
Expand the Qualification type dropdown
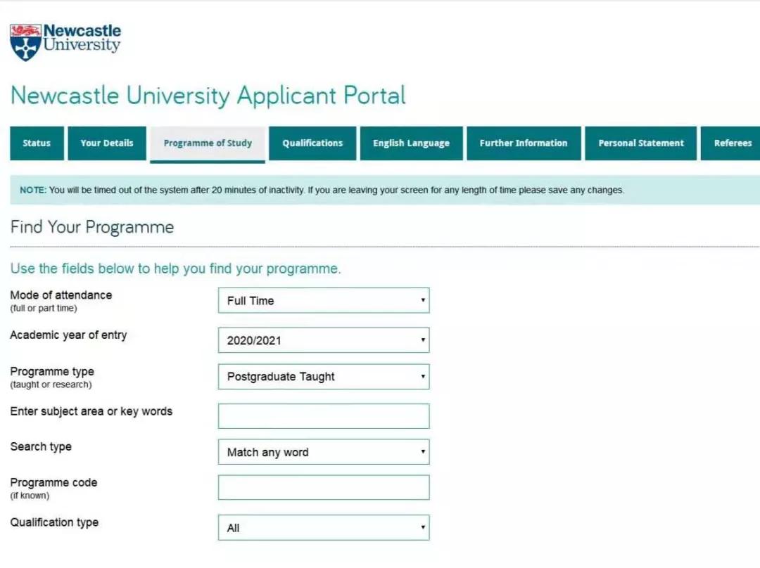pyautogui.click(x=324, y=528)
